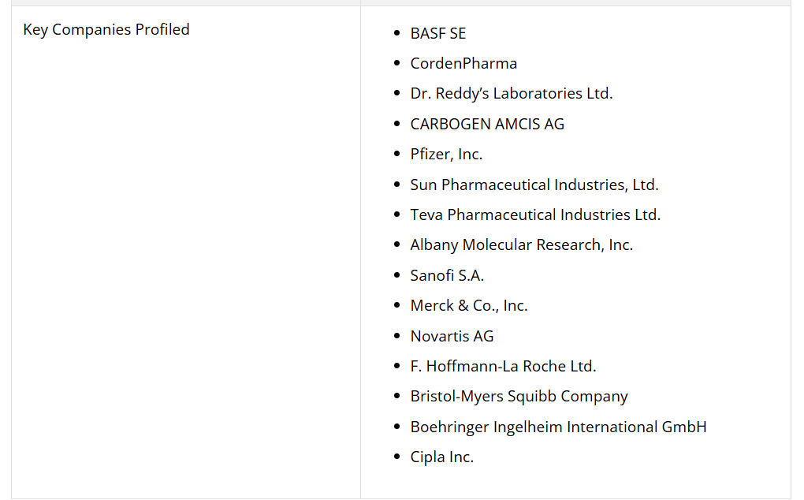Click F. Hoffmann-La Roche Ltd. entry
Screen dimensions: 804x500
click(x=503, y=366)
